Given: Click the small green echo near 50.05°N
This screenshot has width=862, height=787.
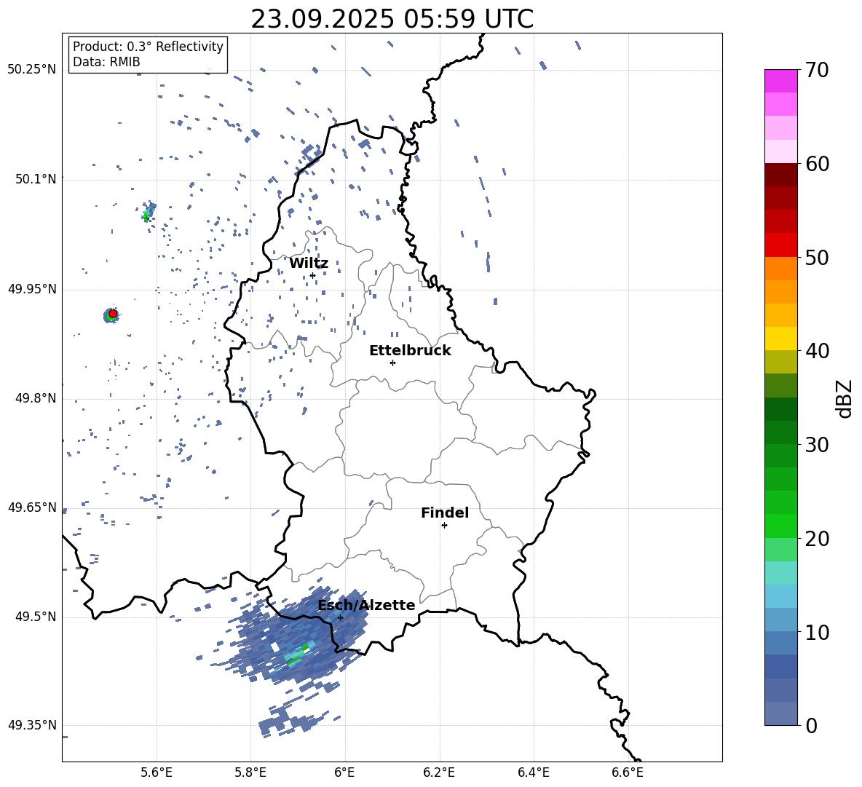Looking at the screenshot, I should click(x=146, y=216).
